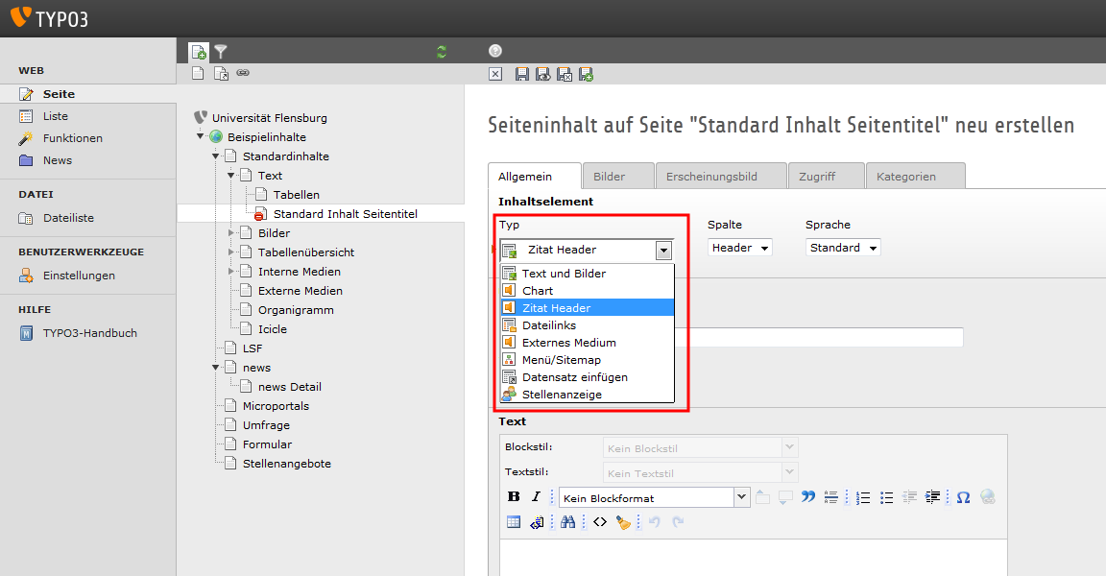Click the filter funnel icon above page tree
Image resolution: width=1106 pixels, height=576 pixels.
tap(221, 52)
